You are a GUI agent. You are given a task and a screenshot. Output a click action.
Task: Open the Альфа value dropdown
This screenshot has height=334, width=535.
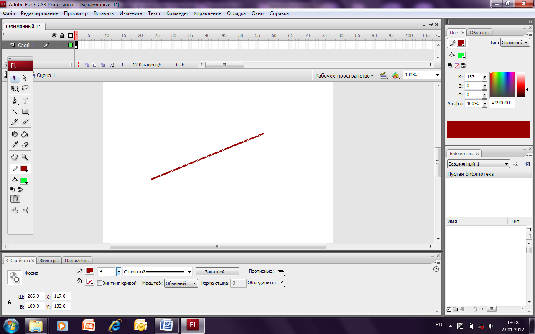click(x=484, y=103)
